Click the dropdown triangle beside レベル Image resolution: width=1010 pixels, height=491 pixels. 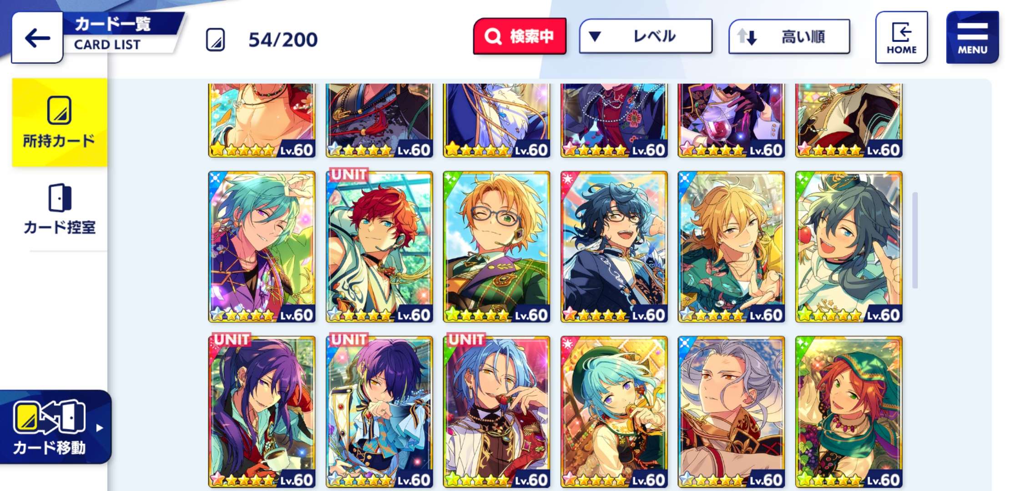click(x=595, y=36)
